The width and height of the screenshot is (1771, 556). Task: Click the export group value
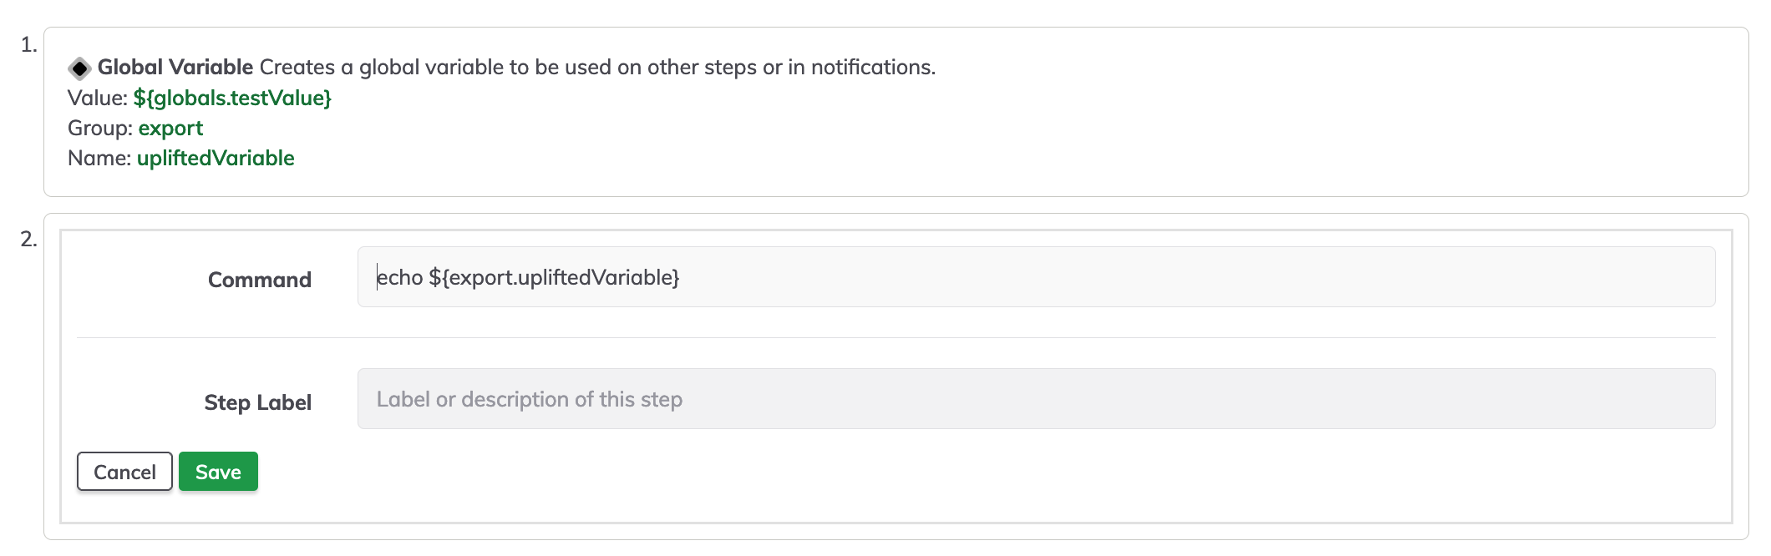[170, 128]
